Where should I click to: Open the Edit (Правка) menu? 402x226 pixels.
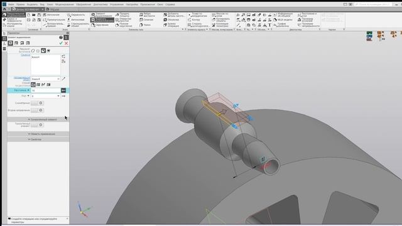pyautogui.click(x=20, y=4)
